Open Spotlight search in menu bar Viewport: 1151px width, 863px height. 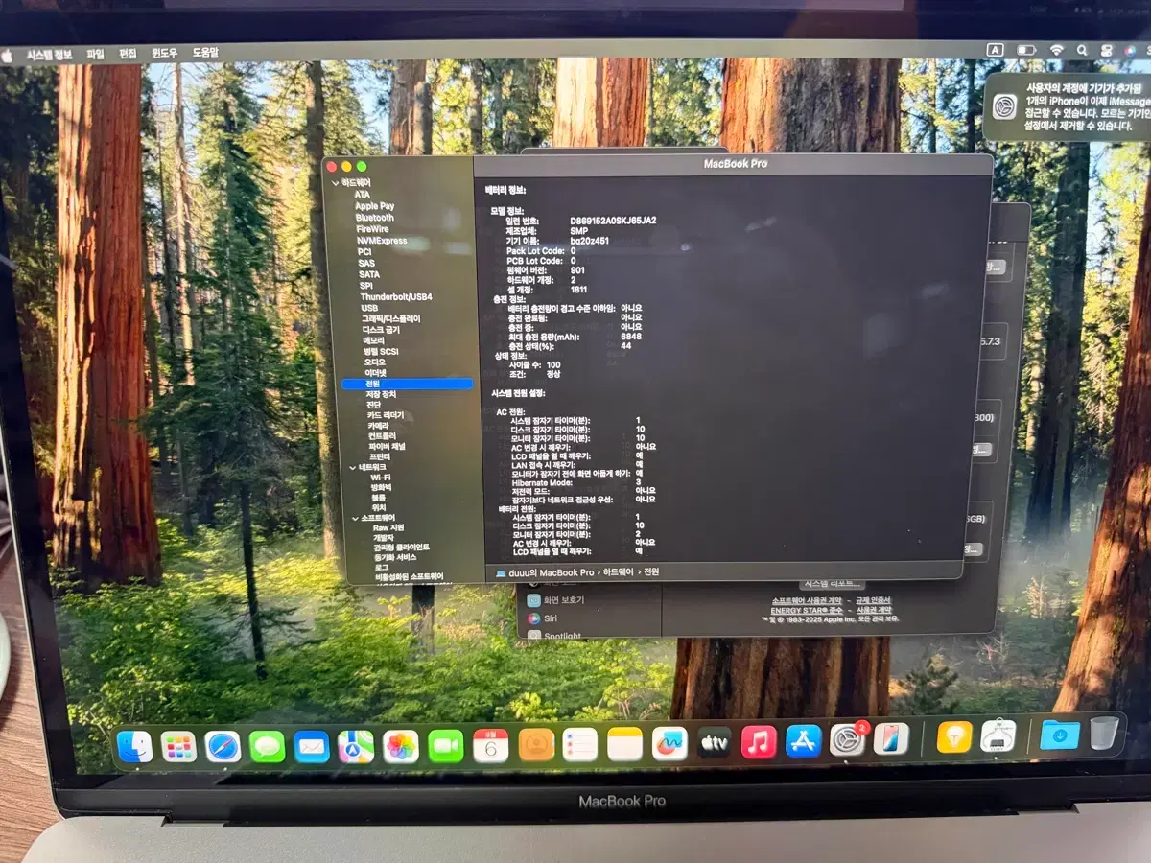tap(1082, 49)
